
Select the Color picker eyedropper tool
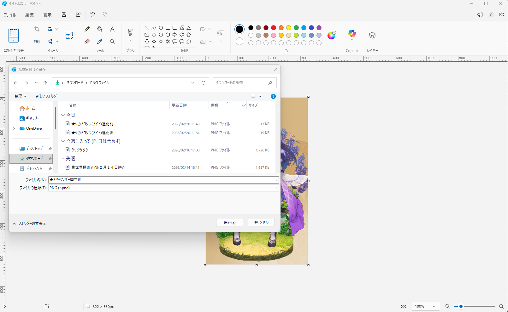100,42
